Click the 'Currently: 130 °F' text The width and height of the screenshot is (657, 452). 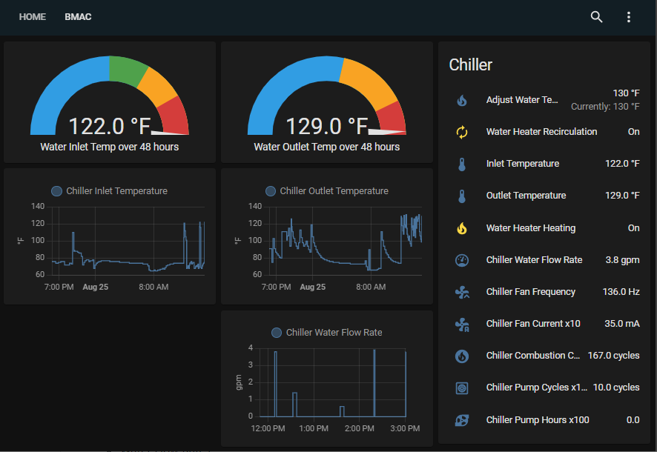click(x=605, y=107)
